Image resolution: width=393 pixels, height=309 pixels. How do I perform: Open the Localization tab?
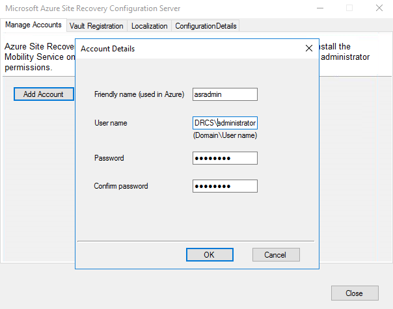click(x=150, y=26)
